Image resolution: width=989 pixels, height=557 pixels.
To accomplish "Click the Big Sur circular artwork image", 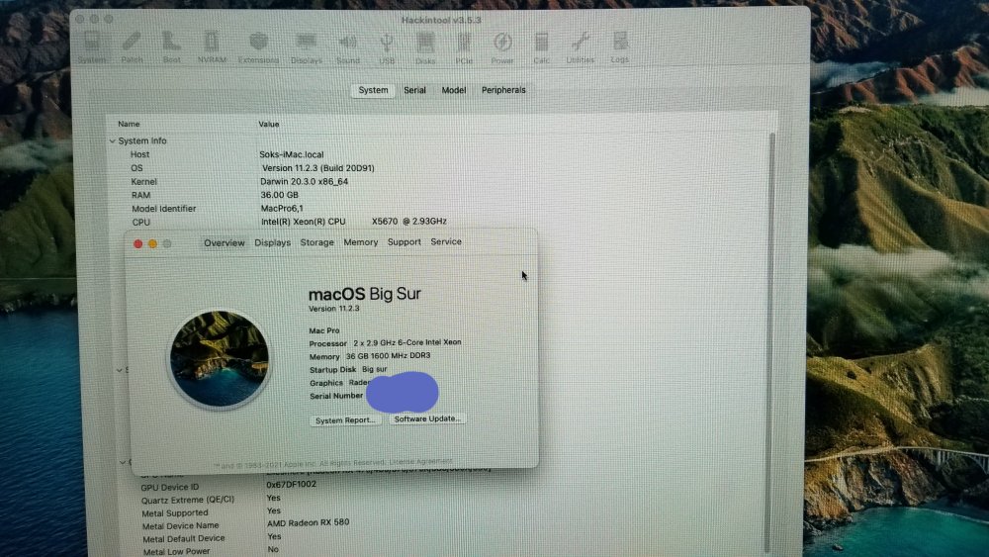I will 219,358.
